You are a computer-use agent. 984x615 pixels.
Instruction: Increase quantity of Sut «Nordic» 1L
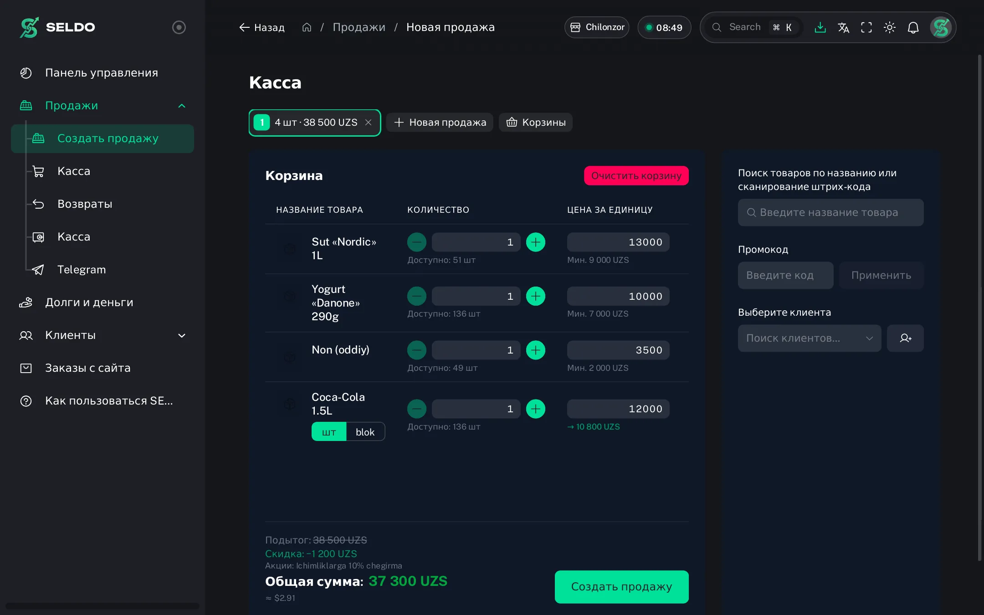click(x=536, y=242)
